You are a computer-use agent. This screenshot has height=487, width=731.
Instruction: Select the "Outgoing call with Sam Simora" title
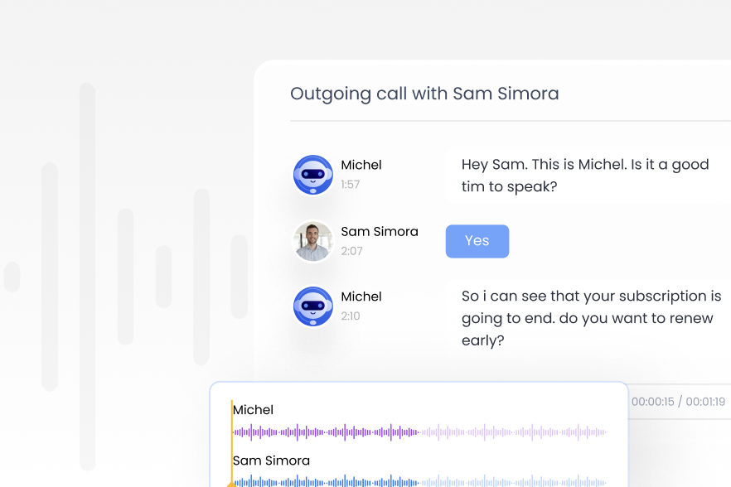coord(424,94)
